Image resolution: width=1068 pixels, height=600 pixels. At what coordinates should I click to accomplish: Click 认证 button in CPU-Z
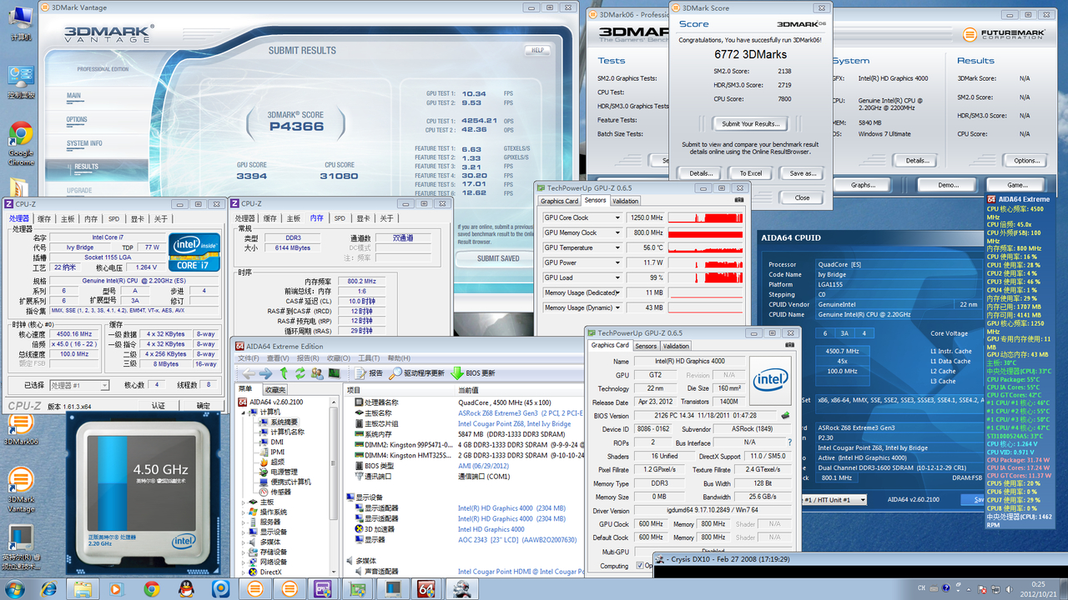coord(158,406)
